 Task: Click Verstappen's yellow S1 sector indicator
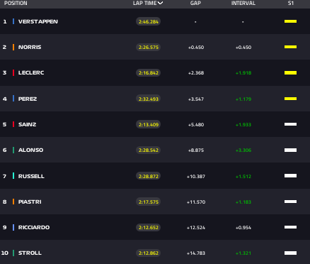click(290, 21)
